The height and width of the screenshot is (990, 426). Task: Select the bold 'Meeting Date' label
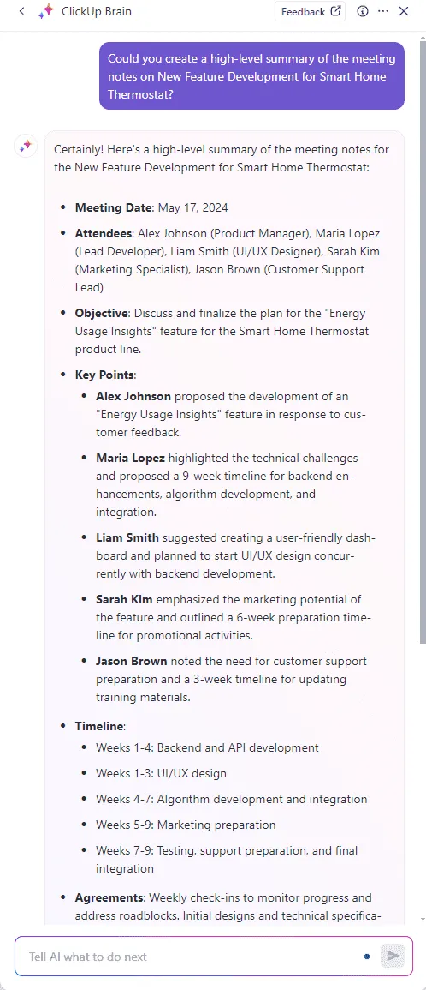click(x=114, y=207)
